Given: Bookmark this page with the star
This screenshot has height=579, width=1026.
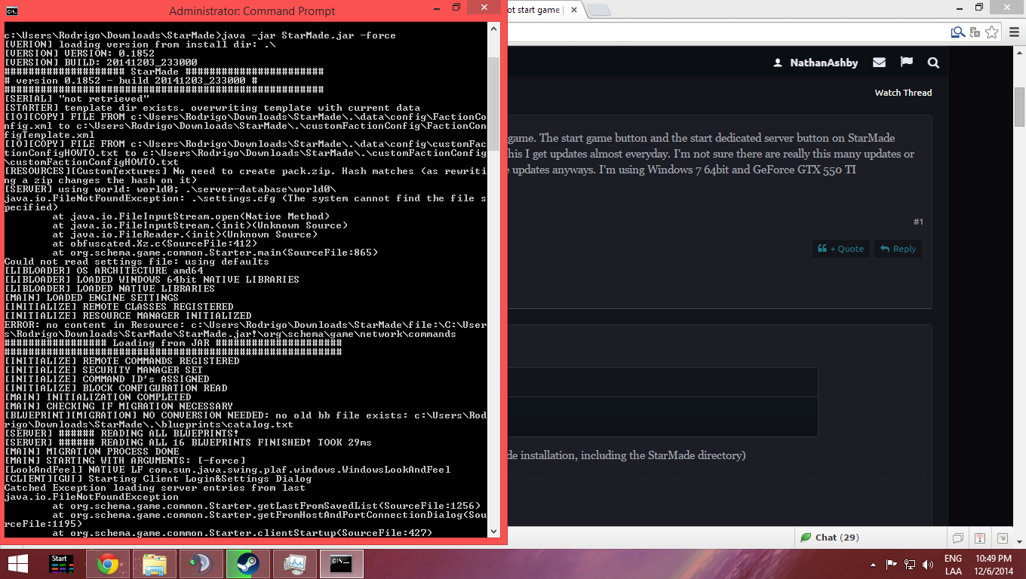Looking at the screenshot, I should coord(991,32).
